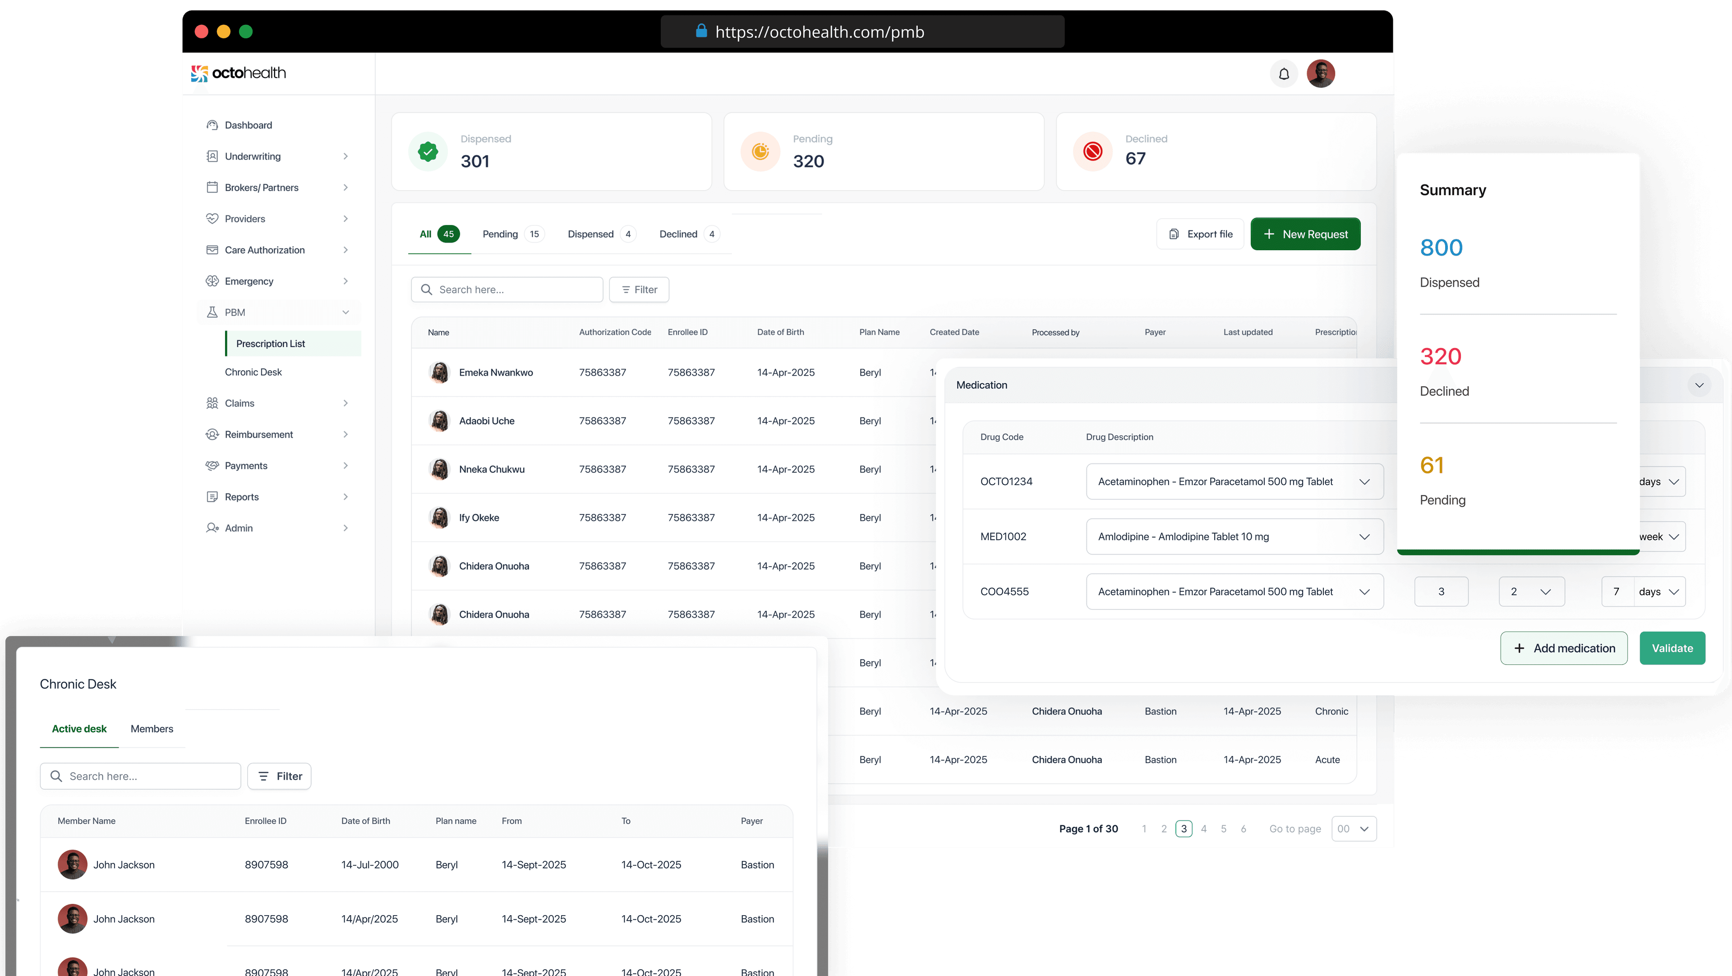Click the notification bell icon
1732x976 pixels.
tap(1284, 74)
